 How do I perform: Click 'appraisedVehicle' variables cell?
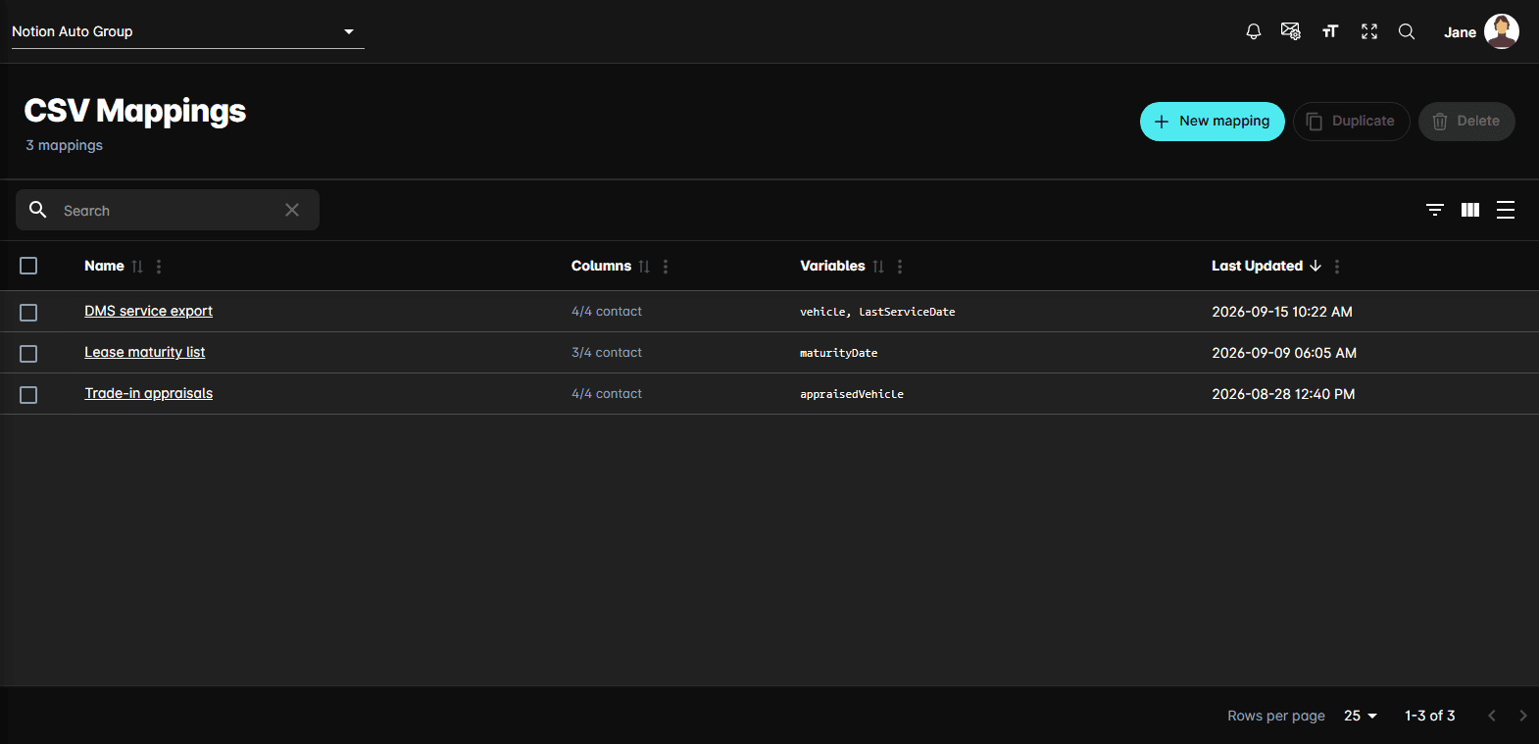pyautogui.click(x=852, y=394)
